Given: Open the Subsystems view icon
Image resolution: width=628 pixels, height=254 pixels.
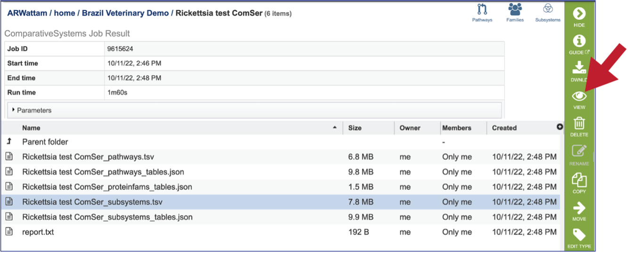Looking at the screenshot, I should click(548, 13).
